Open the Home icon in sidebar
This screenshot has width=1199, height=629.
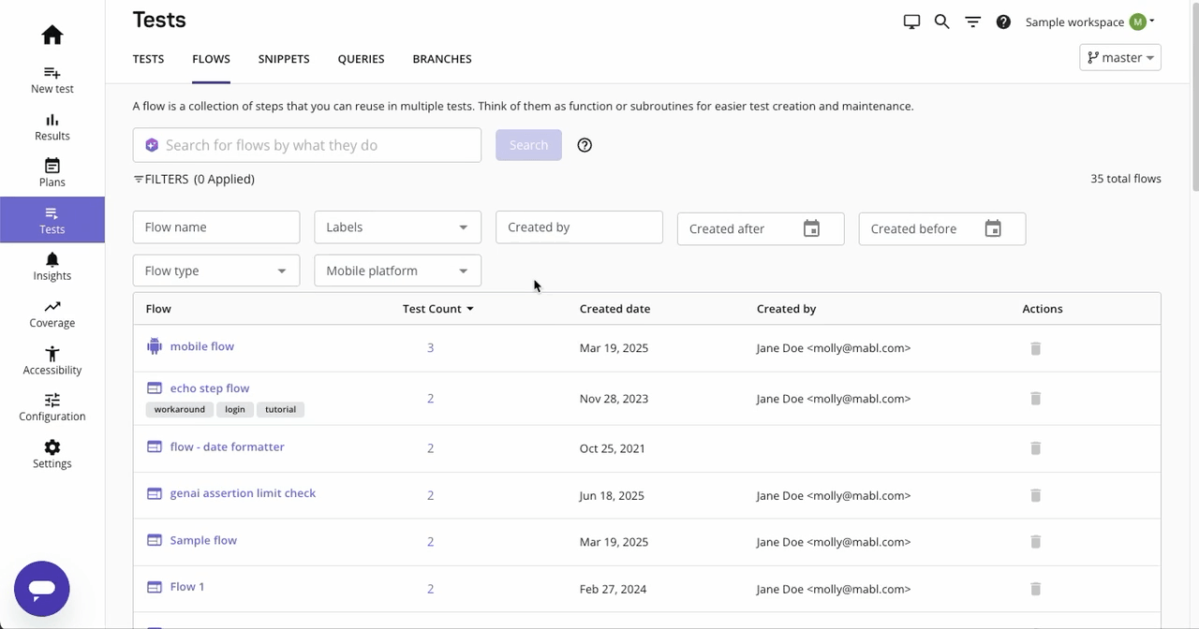(52, 36)
